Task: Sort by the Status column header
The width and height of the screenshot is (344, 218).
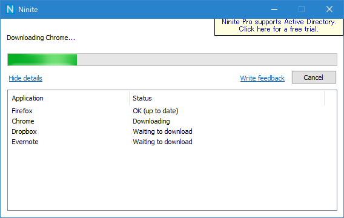Action: 227,98
